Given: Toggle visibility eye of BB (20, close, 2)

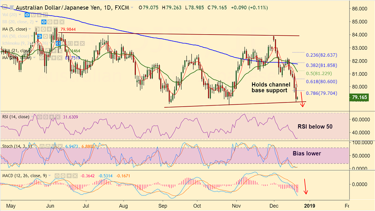Looking at the screenshot, I should point(44,22).
